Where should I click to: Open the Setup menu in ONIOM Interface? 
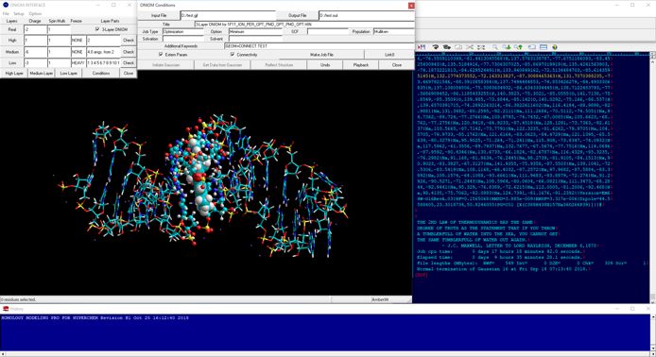[19, 14]
